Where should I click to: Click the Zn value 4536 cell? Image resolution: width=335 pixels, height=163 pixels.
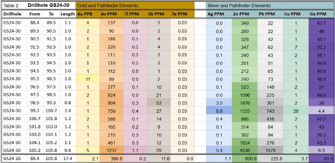pos(245,151)
